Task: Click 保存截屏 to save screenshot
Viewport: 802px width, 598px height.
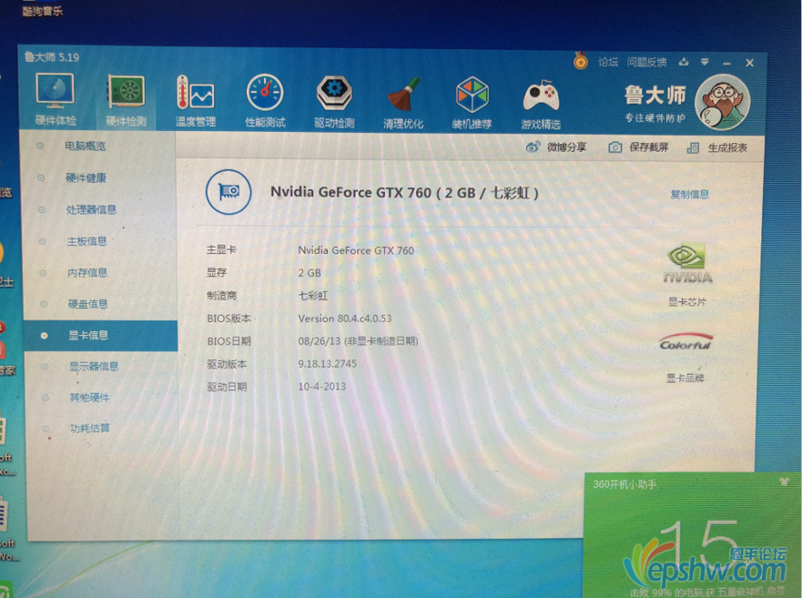Action: [638, 147]
